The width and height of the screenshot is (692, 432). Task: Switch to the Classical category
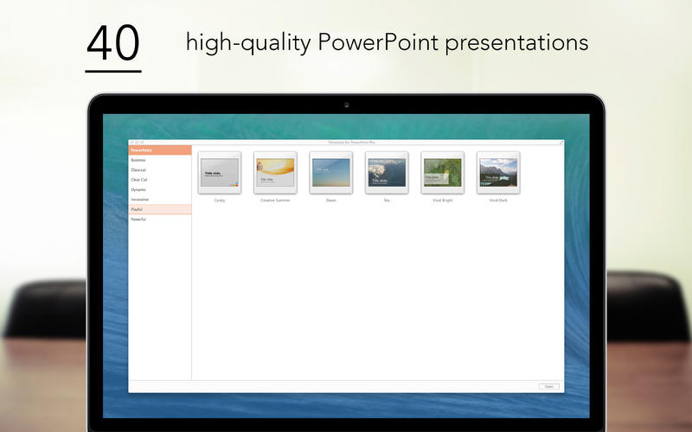coord(138,170)
